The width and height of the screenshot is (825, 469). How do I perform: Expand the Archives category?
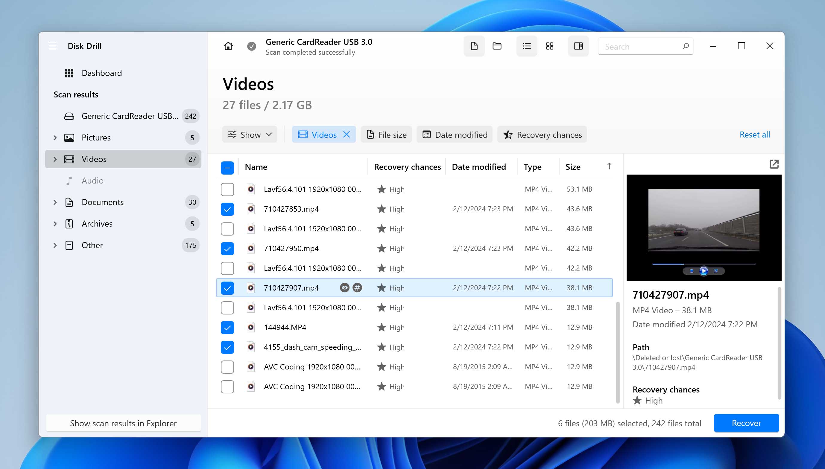55,224
